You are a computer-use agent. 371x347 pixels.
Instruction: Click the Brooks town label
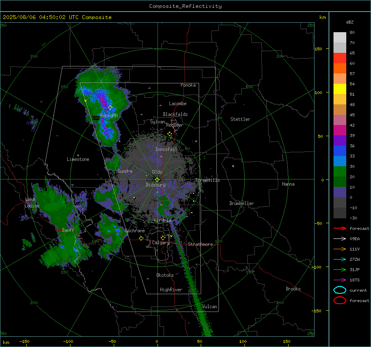click(293, 289)
